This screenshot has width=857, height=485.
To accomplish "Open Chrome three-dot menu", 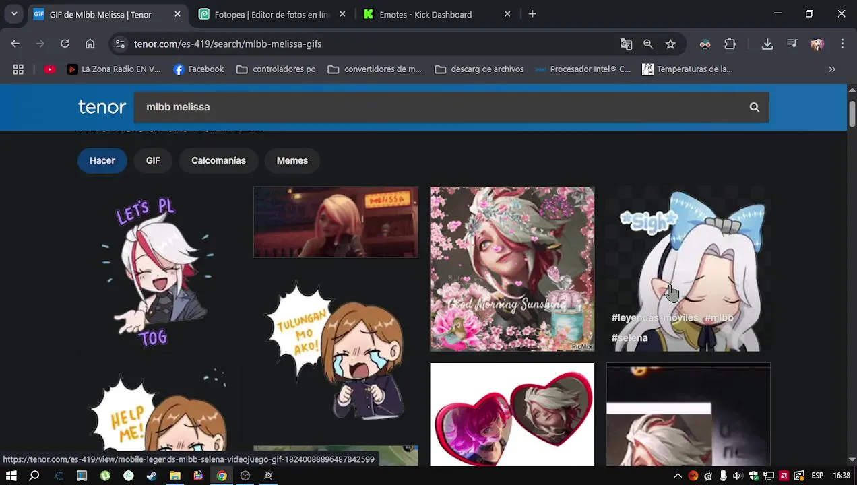I will (842, 44).
